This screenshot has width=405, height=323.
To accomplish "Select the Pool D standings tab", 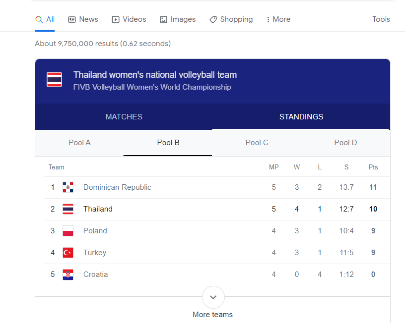I will (345, 143).
